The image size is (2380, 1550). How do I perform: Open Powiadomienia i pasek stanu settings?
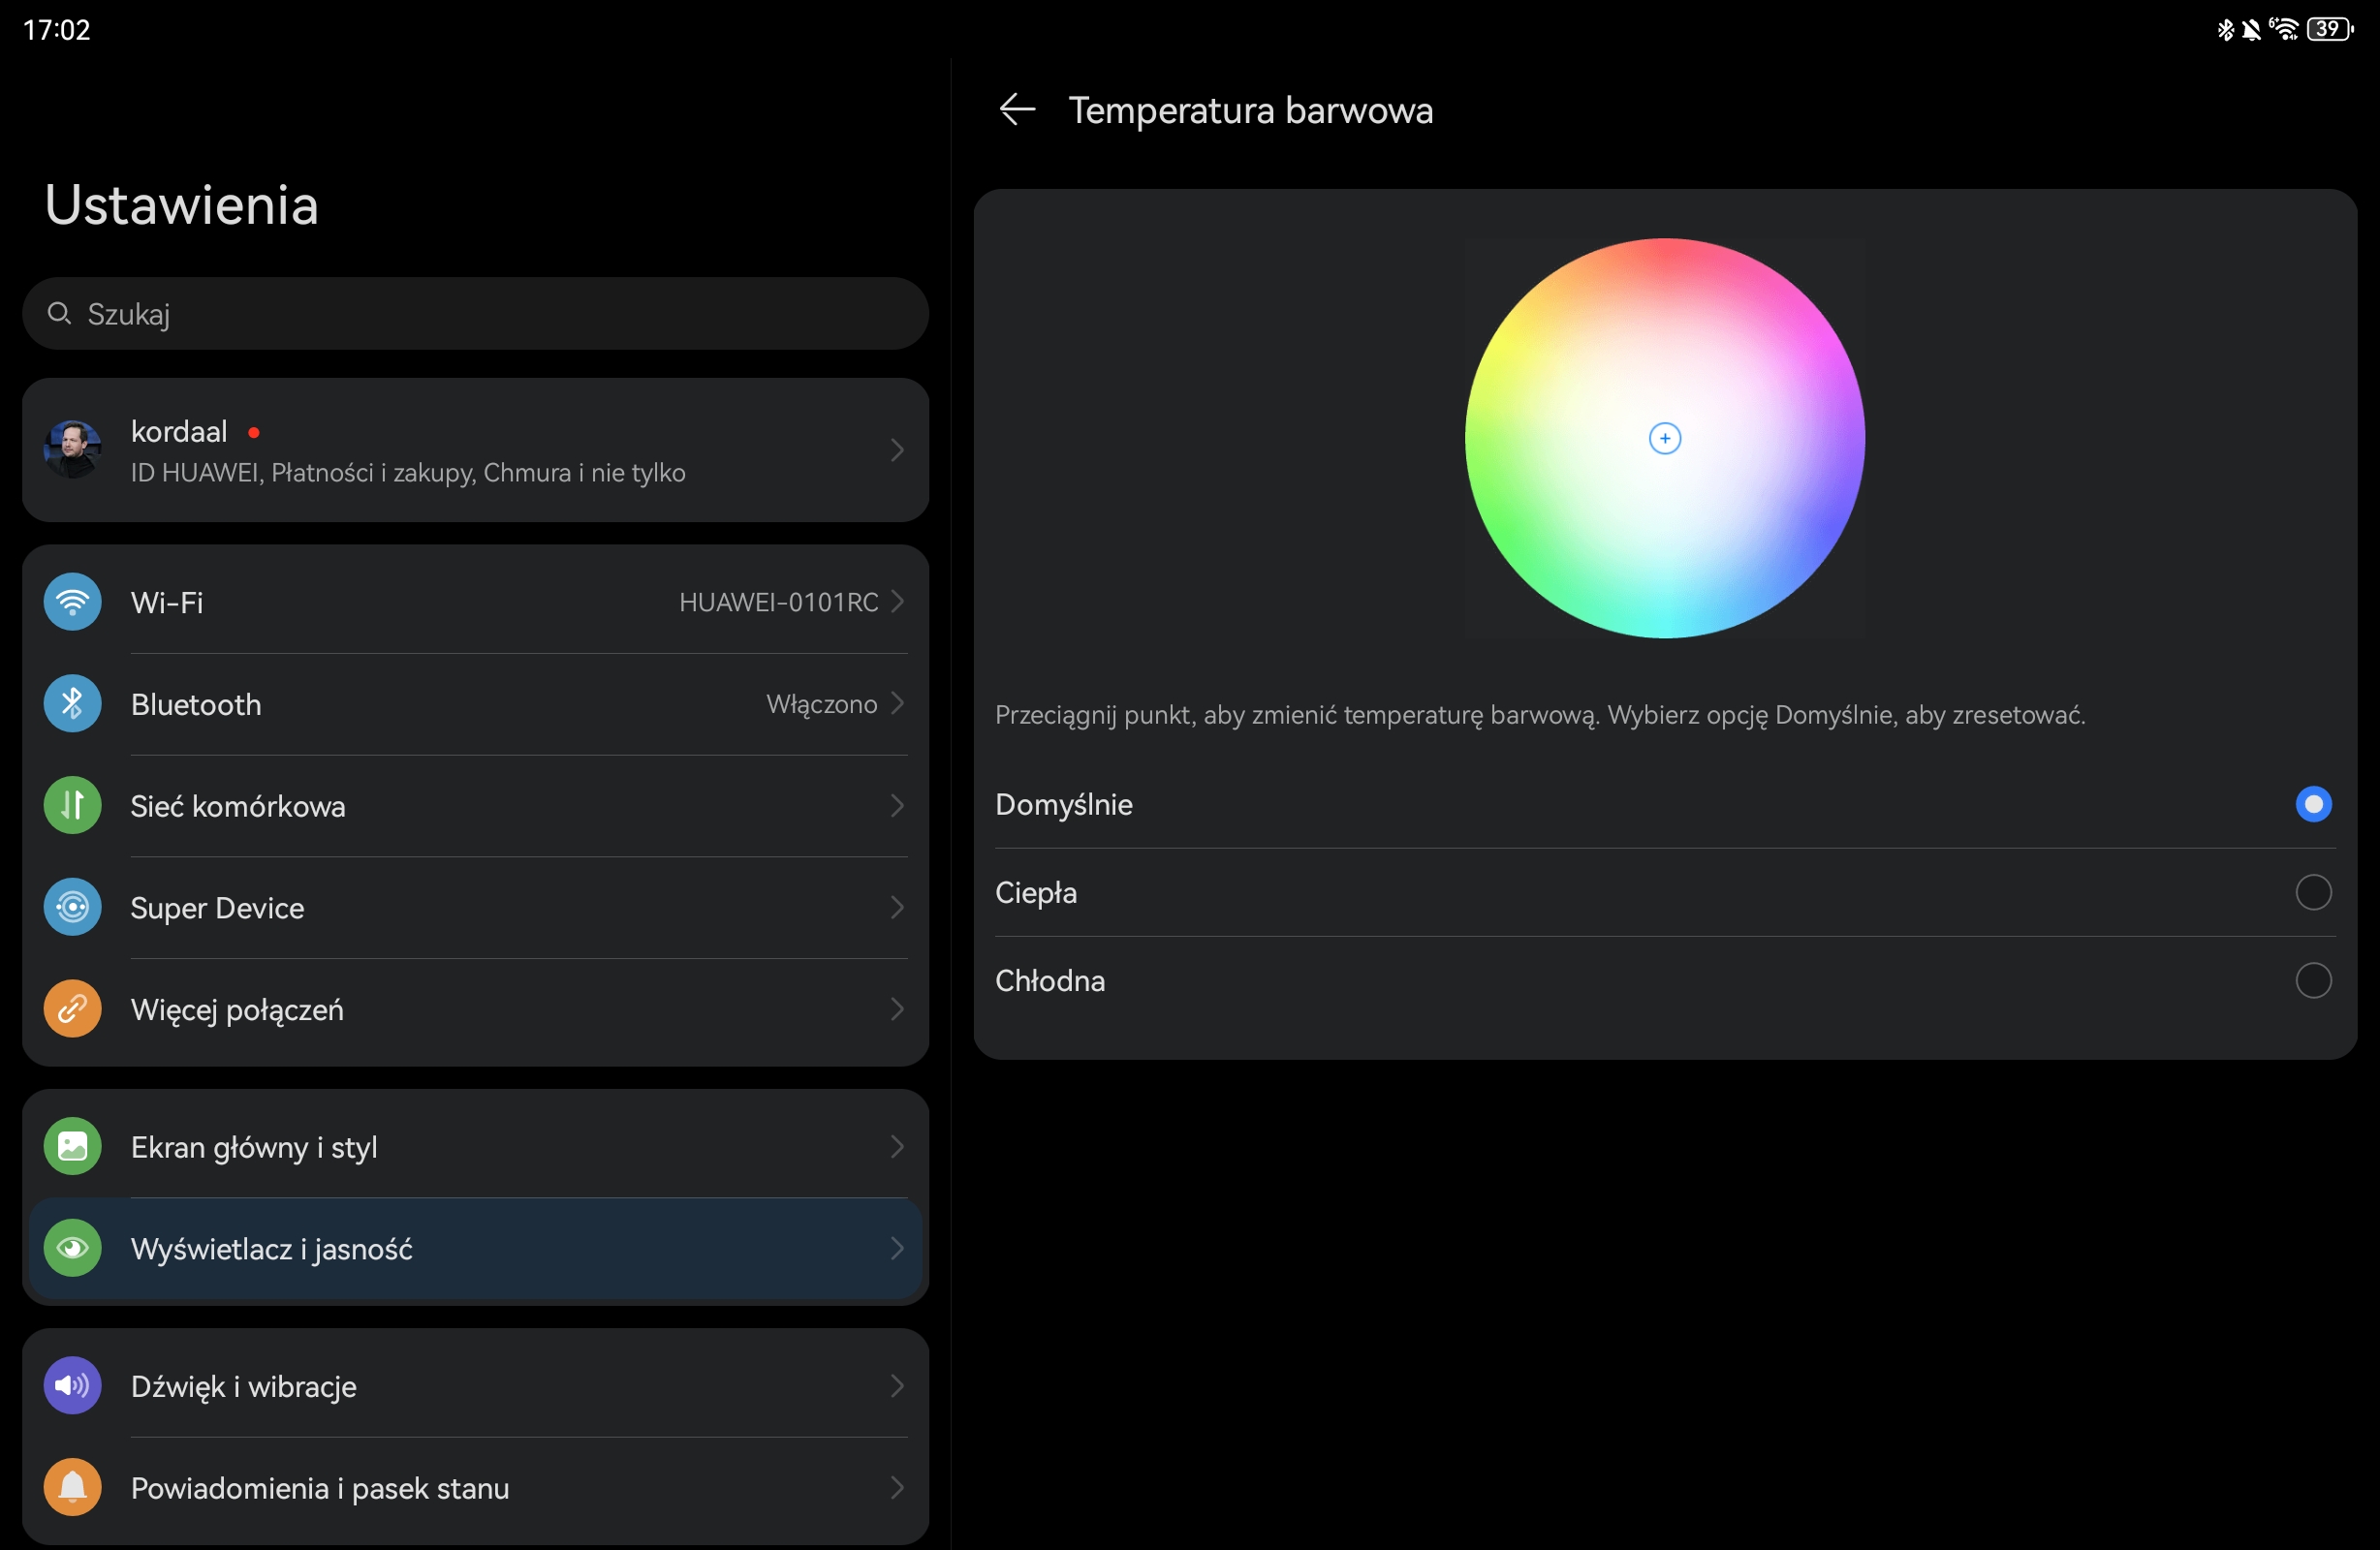tap(475, 1487)
